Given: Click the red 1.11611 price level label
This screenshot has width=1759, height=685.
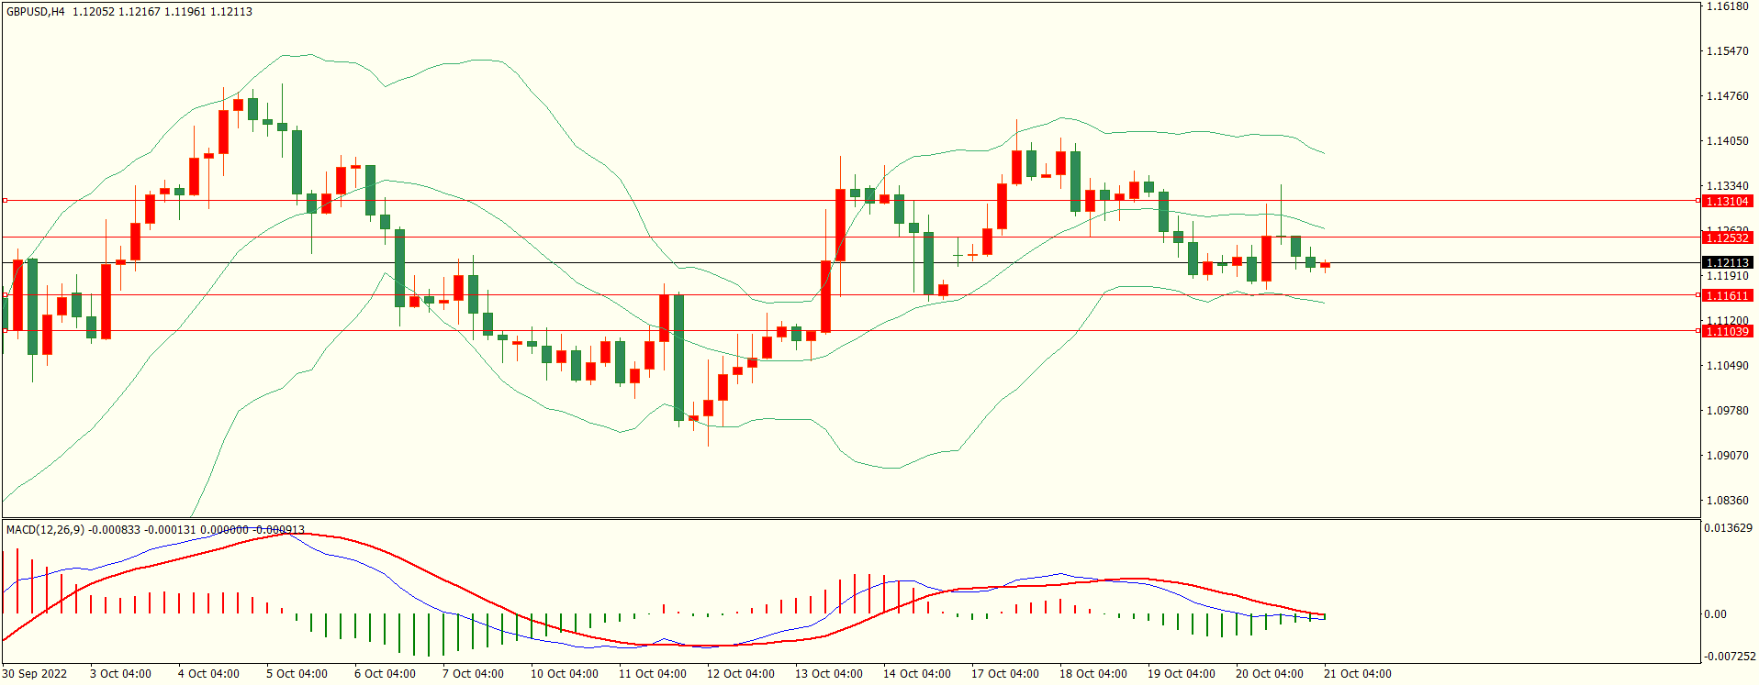Looking at the screenshot, I should [1726, 295].
